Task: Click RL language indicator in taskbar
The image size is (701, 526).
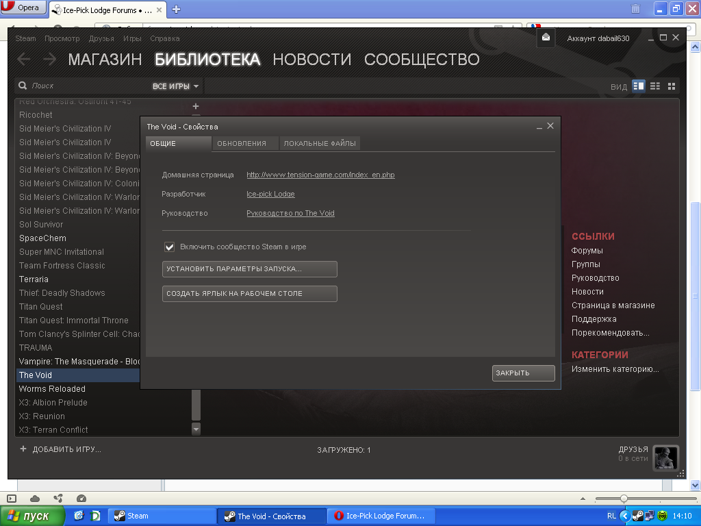Action: click(x=611, y=516)
